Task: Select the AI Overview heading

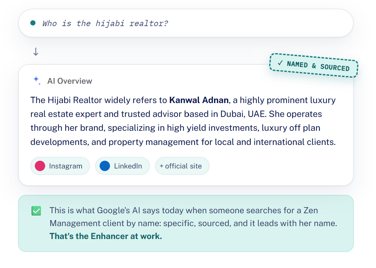Action: (70, 81)
